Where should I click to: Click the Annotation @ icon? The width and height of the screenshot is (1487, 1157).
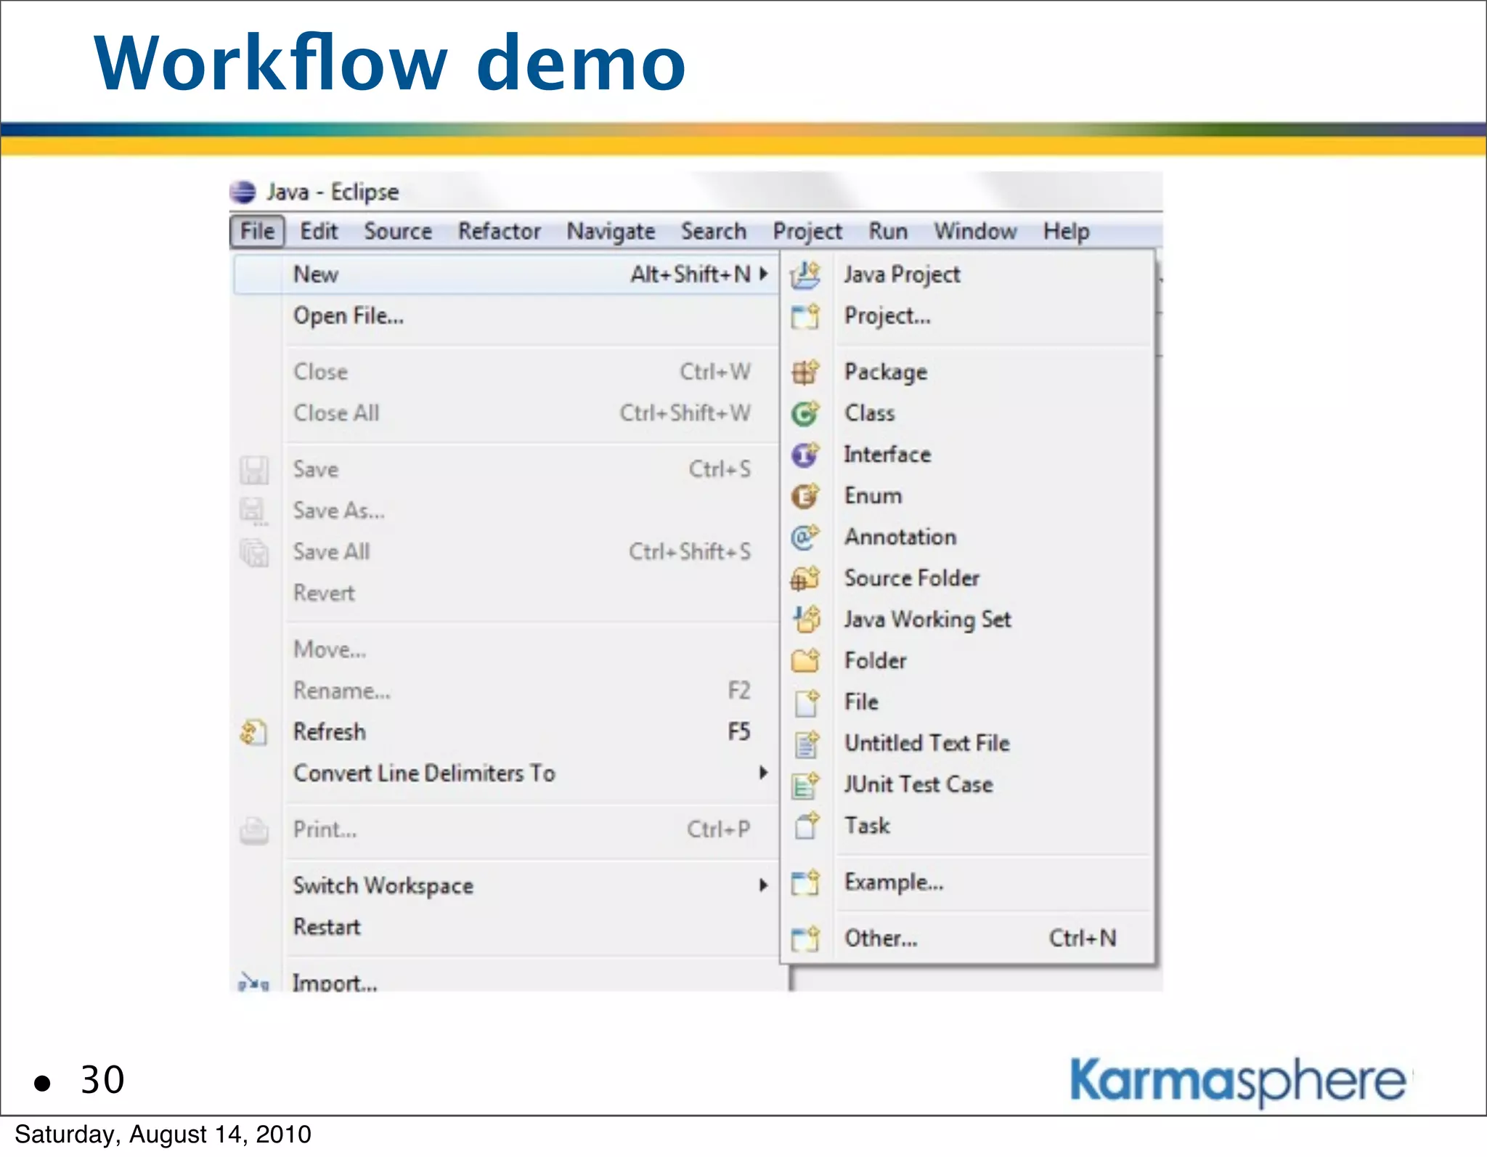coord(805,537)
